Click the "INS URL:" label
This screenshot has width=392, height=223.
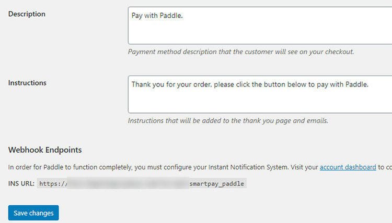coord(21,183)
